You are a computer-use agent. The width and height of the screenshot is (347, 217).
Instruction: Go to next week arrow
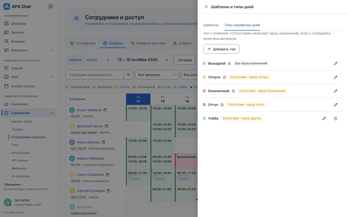[x=167, y=60]
